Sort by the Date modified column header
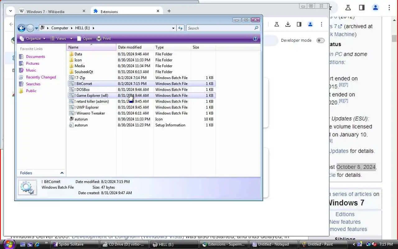398x249 pixels. 135,47
